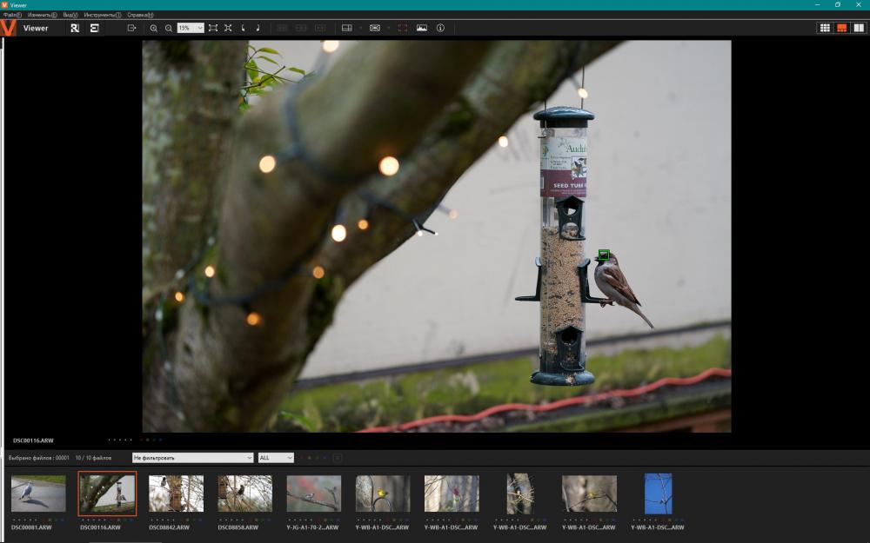This screenshot has height=543, width=870.
Task: Show image information with the info icon
Action: click(x=440, y=28)
